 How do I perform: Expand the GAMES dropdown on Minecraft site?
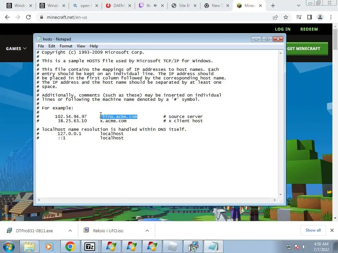tap(16, 49)
